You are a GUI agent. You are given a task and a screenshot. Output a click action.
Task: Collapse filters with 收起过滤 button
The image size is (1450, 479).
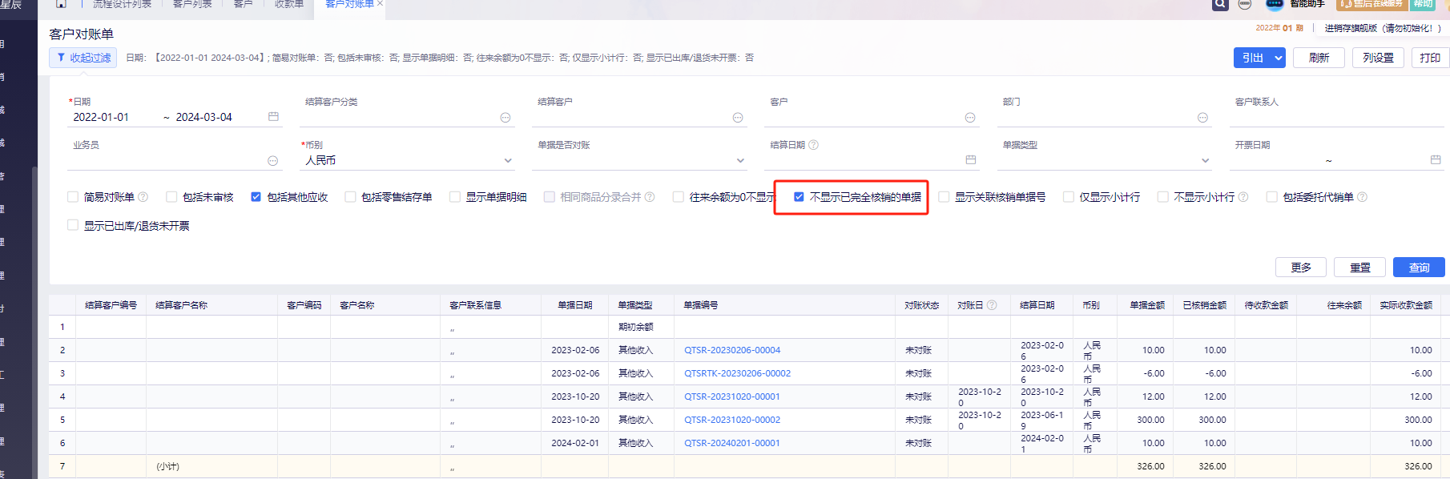pyautogui.click(x=83, y=58)
